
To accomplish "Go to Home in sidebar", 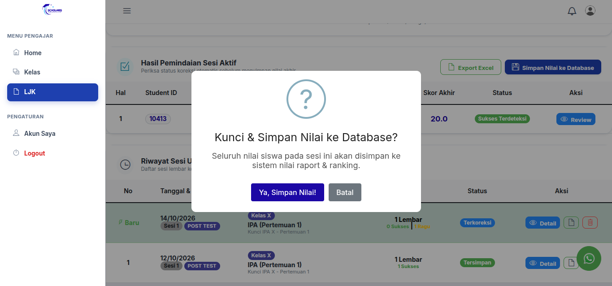I will [52, 53].
